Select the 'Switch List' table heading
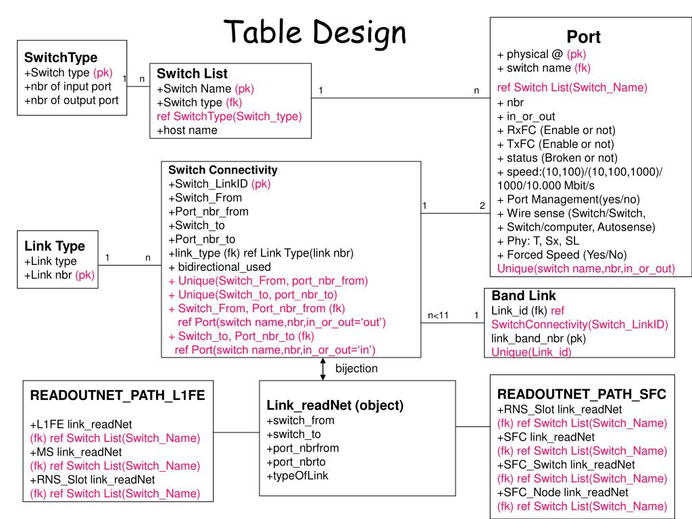This screenshot has height=519, width=692. [192, 73]
